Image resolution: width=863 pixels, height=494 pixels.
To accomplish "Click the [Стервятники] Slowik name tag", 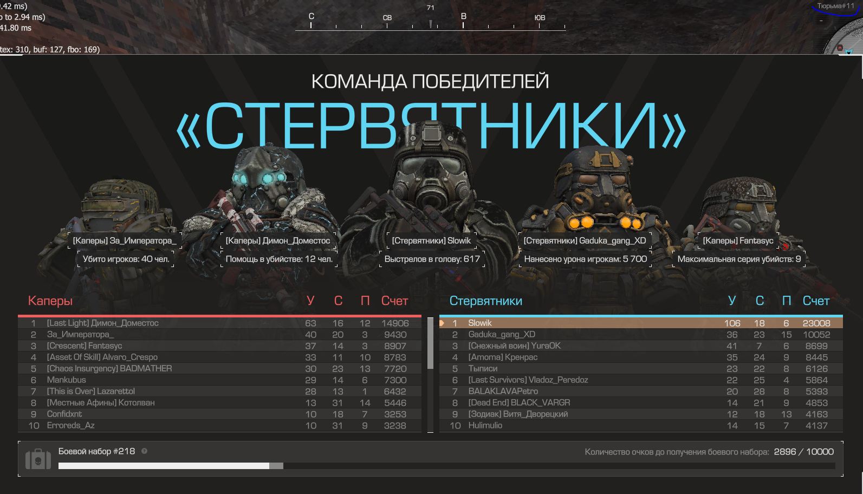I will point(431,240).
